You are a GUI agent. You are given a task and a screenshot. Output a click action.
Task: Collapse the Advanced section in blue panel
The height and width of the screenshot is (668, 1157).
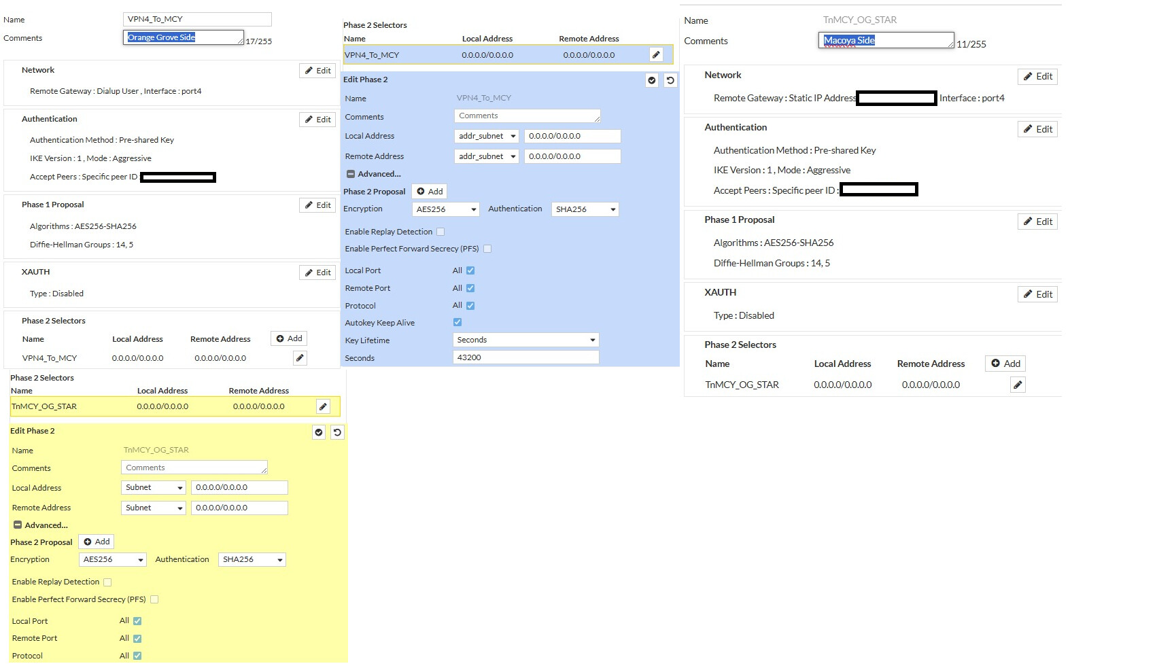351,175
